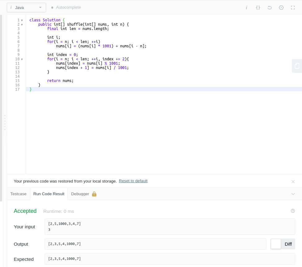The width and height of the screenshot is (302, 267).
Task: Select the Run Code Result tab
Action: 49,194
